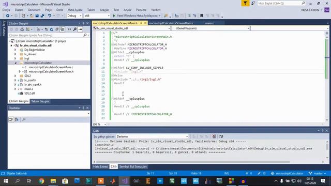Image resolution: width=331 pixels, height=186 pixels.
Task: Click the view code icon in Çözüm Gezgini
Action: coord(69,29)
